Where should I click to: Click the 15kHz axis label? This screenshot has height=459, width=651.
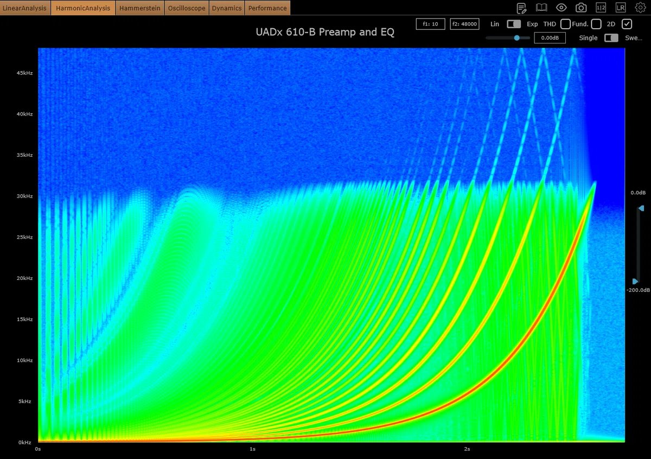[x=24, y=319]
